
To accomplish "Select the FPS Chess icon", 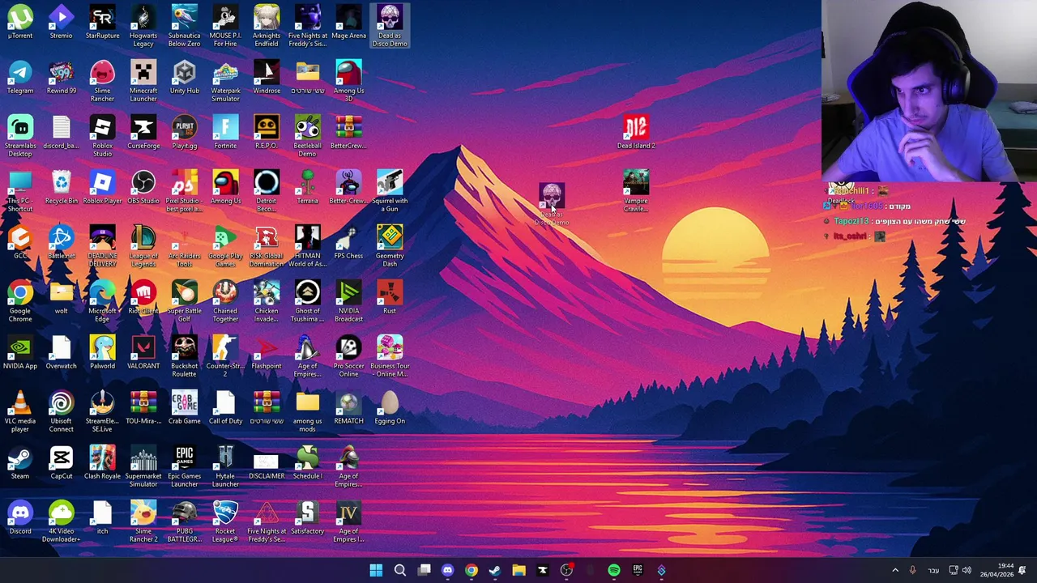I will [x=348, y=243].
